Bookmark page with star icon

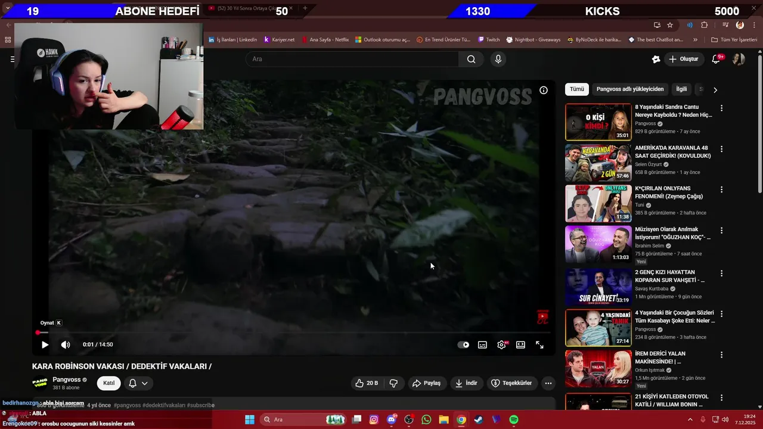click(670, 25)
